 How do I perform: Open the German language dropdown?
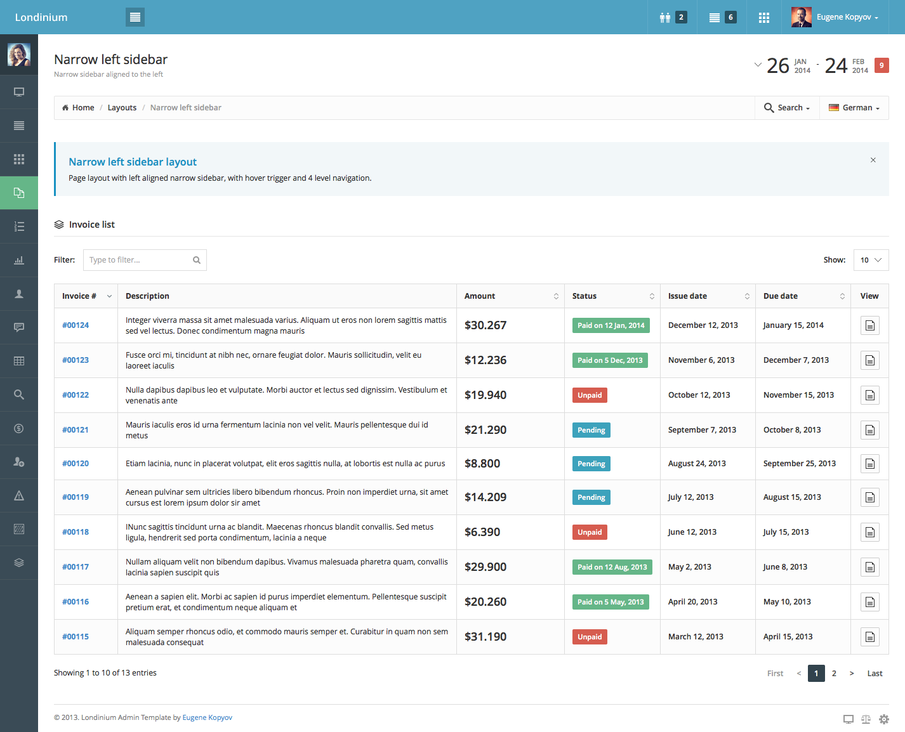click(854, 108)
